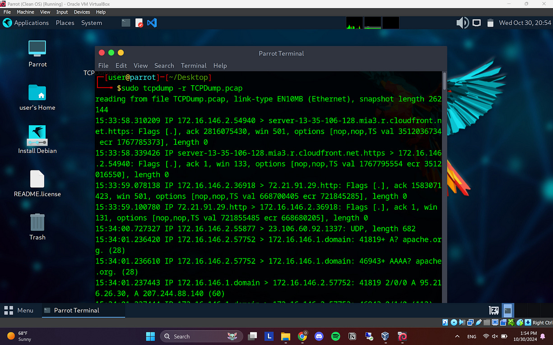
Task: Open the Search menu in Parrot Terminal
Action: coord(164,65)
